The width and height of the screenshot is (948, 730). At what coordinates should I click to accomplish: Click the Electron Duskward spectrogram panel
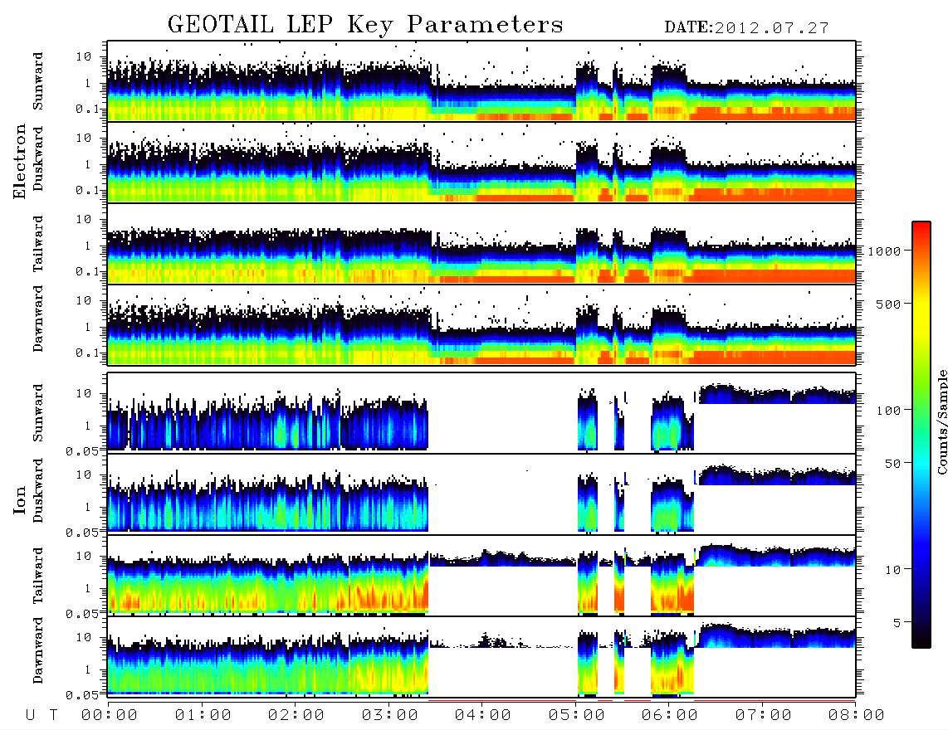(x=481, y=162)
